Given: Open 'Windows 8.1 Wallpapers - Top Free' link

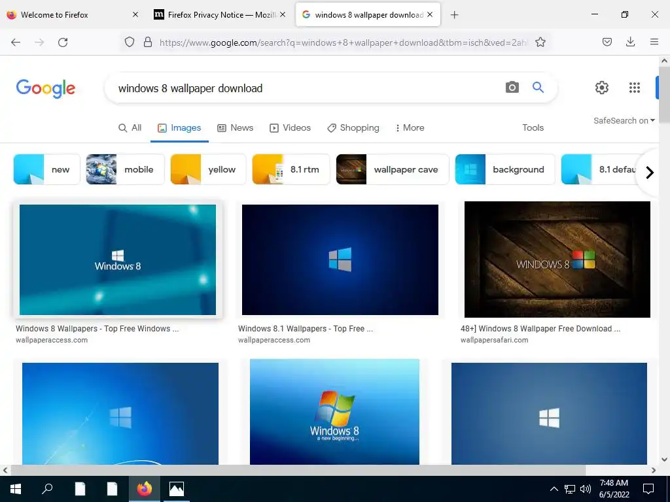Looking at the screenshot, I should tap(306, 329).
